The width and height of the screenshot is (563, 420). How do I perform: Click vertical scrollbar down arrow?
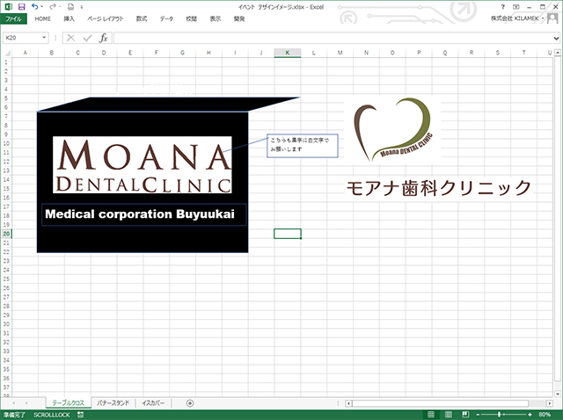(557, 393)
